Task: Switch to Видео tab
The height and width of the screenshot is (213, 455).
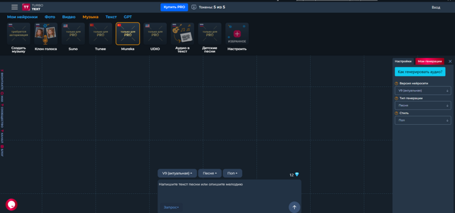Action: pyautogui.click(x=69, y=17)
